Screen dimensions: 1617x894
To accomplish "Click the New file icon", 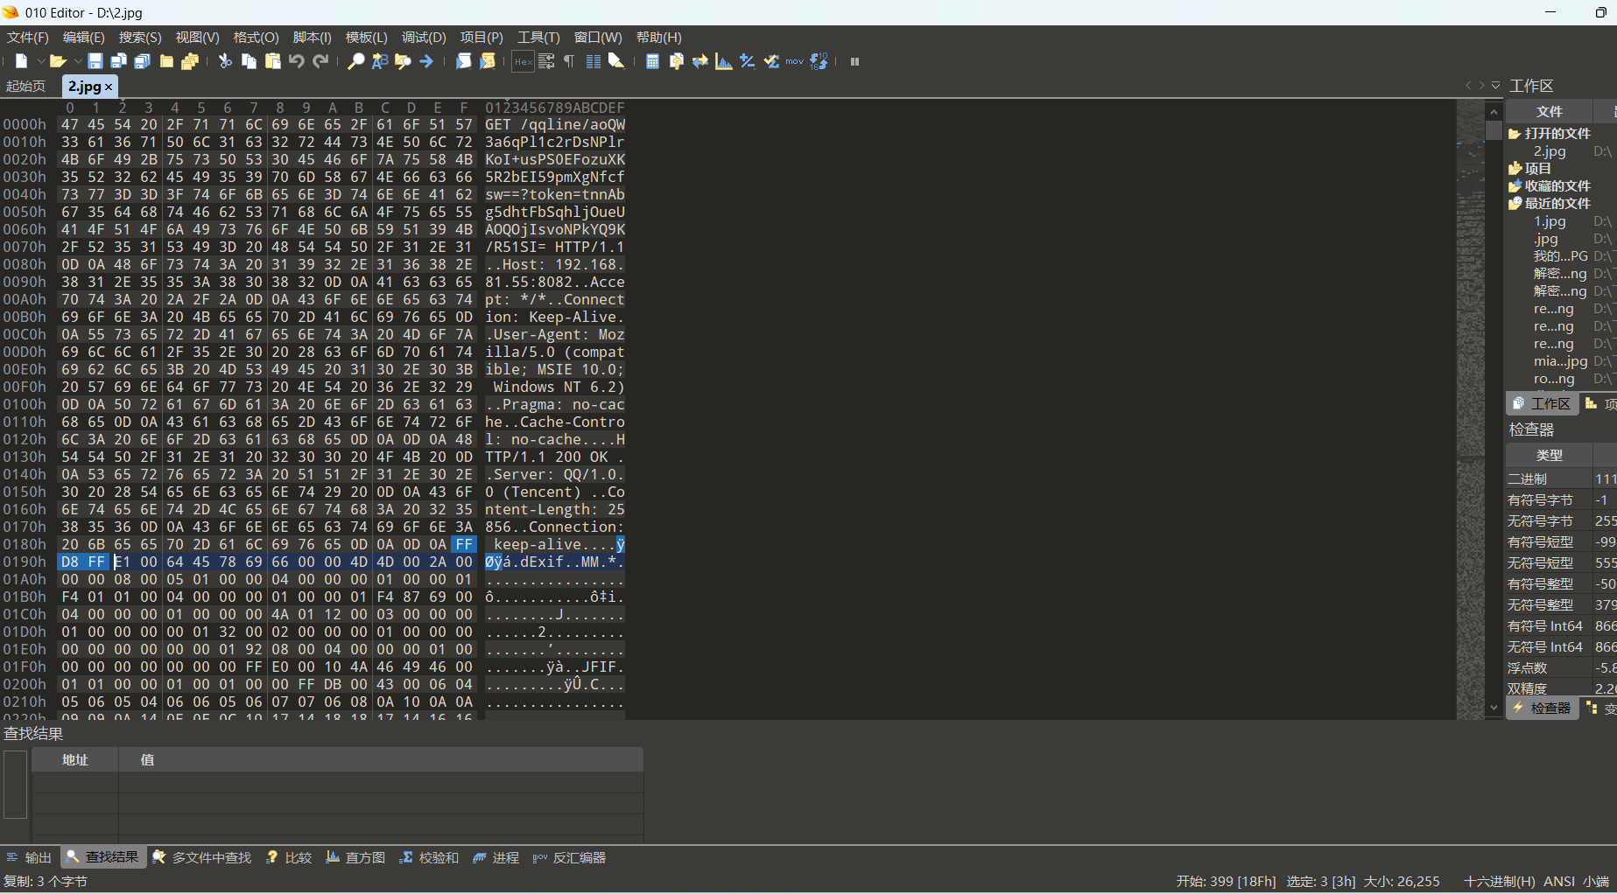I will [22, 61].
